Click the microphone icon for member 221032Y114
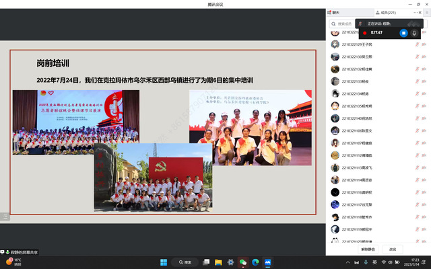The width and height of the screenshot is (431, 269). pyautogui.click(x=417, y=180)
